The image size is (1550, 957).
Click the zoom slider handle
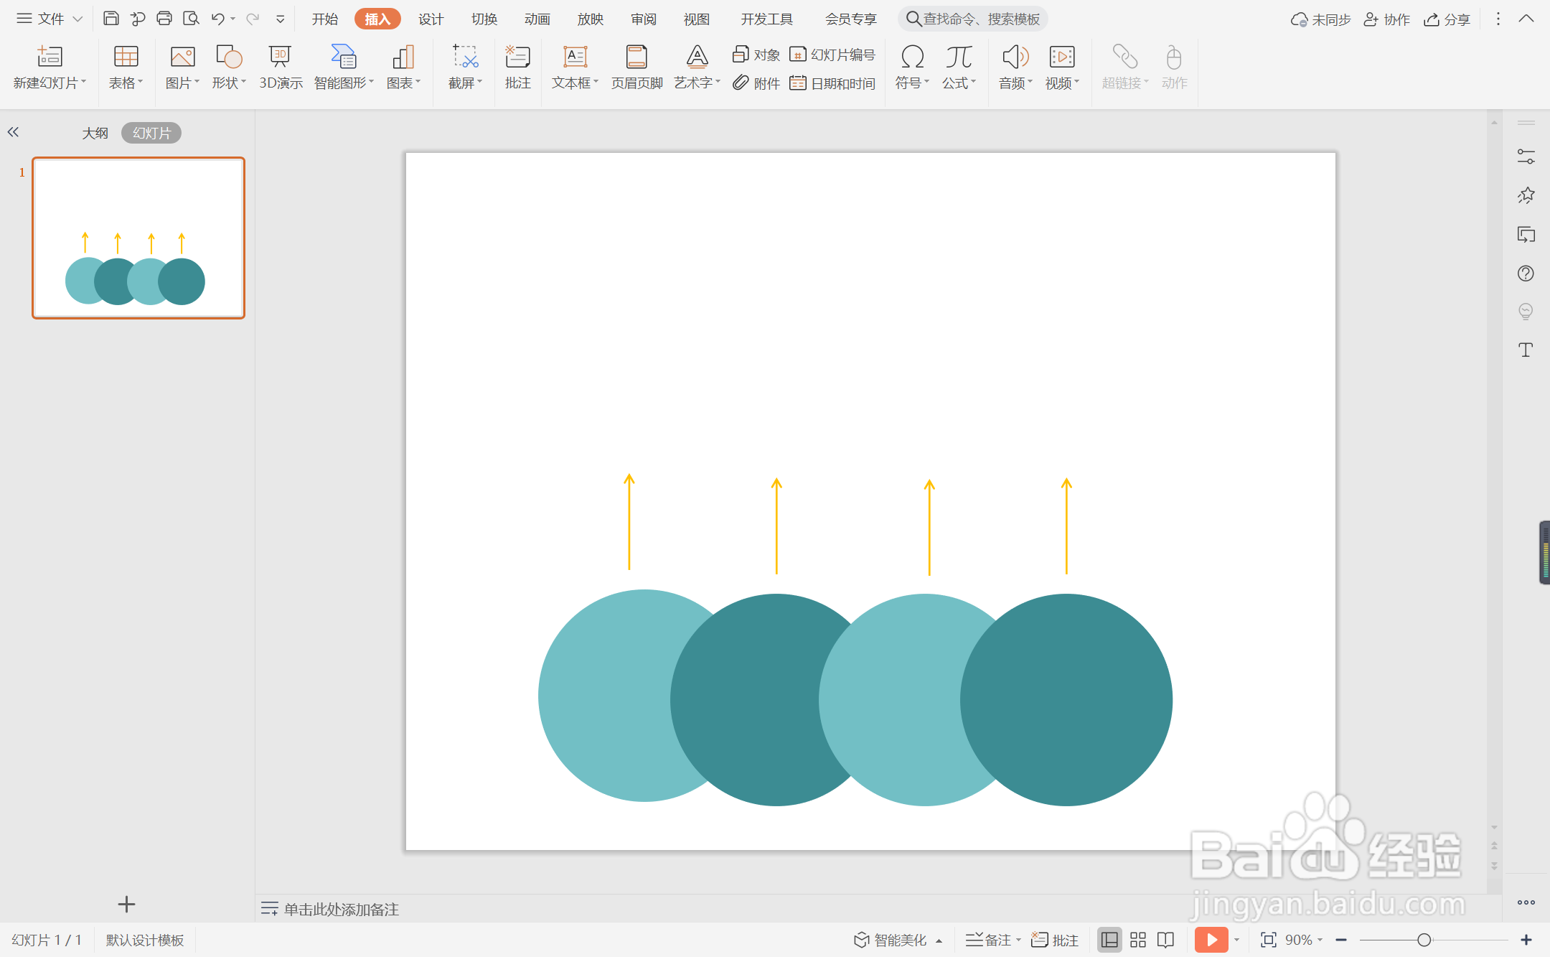(1424, 940)
